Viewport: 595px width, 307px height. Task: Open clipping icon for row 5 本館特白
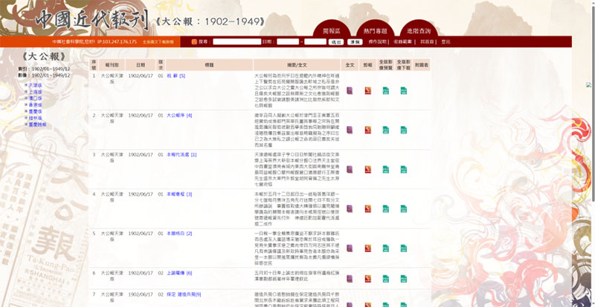point(367,248)
